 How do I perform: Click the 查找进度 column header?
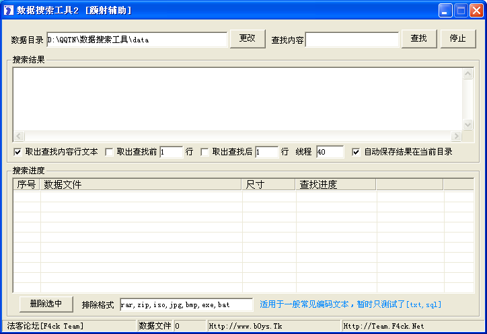(336, 185)
